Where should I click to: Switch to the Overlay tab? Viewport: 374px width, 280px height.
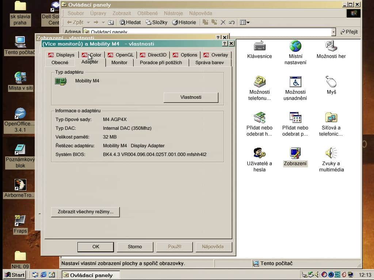pyautogui.click(x=216, y=55)
